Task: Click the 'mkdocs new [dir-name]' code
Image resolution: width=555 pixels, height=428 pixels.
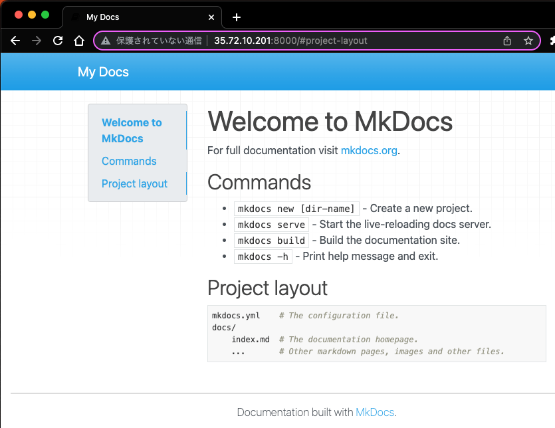Action: click(296, 209)
